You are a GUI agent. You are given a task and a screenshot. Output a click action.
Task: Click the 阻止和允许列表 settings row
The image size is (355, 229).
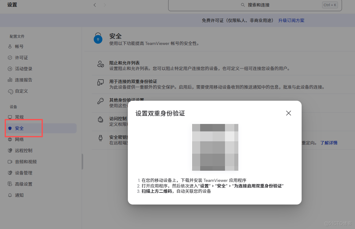(x=124, y=64)
